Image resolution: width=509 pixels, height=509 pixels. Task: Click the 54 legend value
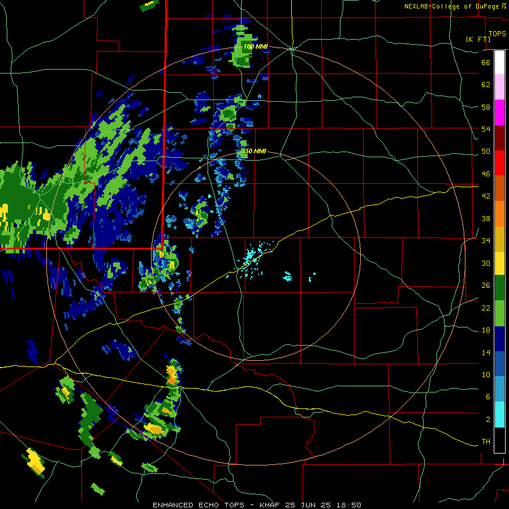(486, 129)
